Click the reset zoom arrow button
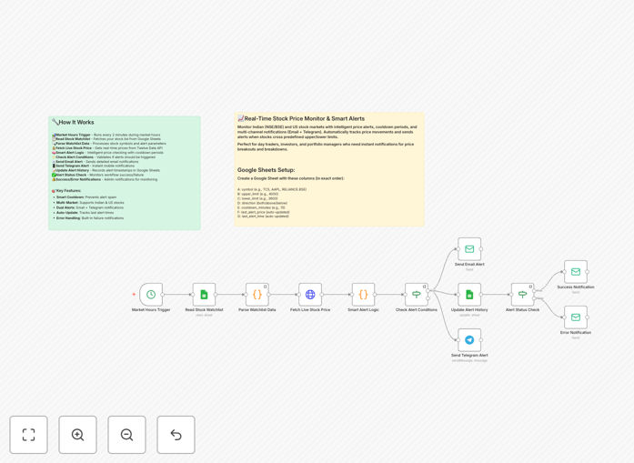634x463 pixels. 176,435
